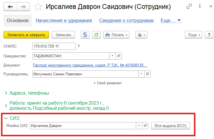214x139 pixels.
Task: Click + Свой реквизит link
Action: click(x=108, y=83)
